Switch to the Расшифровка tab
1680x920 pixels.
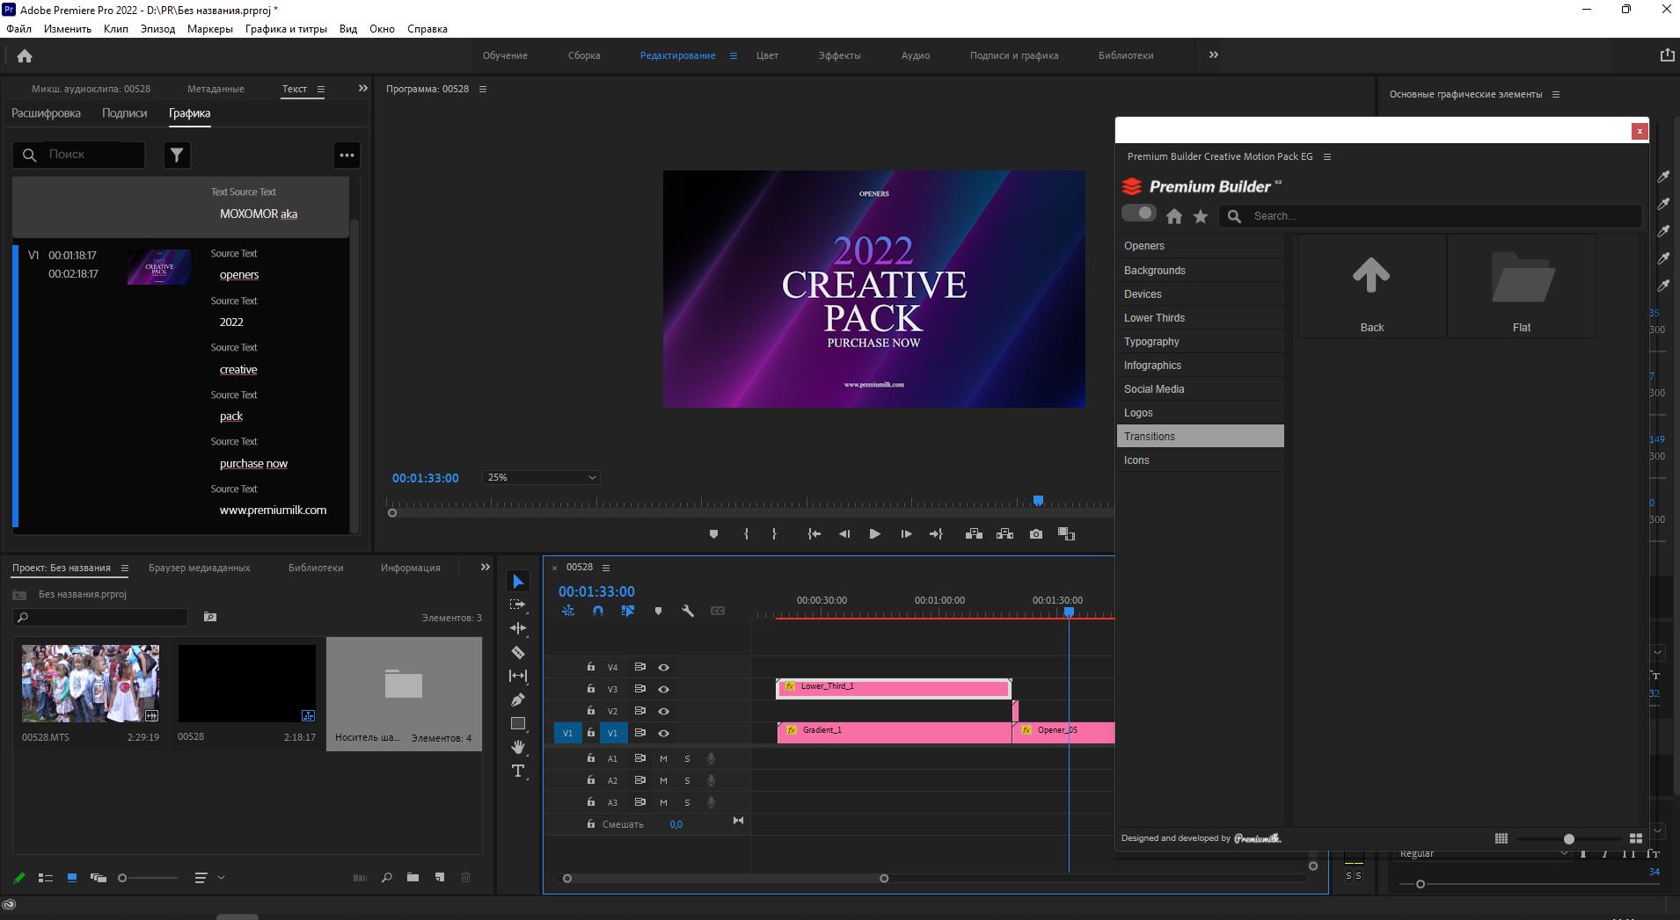46,113
